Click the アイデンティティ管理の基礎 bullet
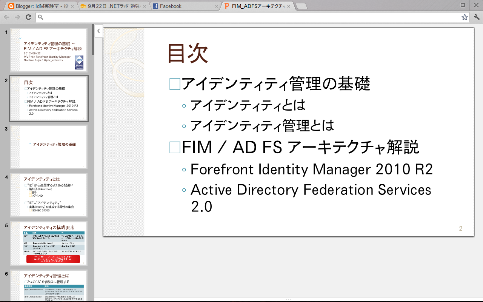 [x=276, y=84]
